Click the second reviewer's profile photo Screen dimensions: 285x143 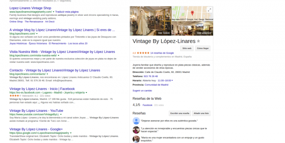pos(136,130)
